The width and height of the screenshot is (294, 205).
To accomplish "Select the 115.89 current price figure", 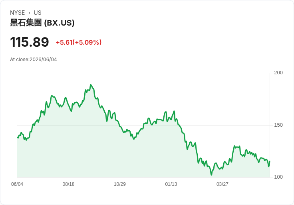I will pyautogui.click(x=30, y=42).
